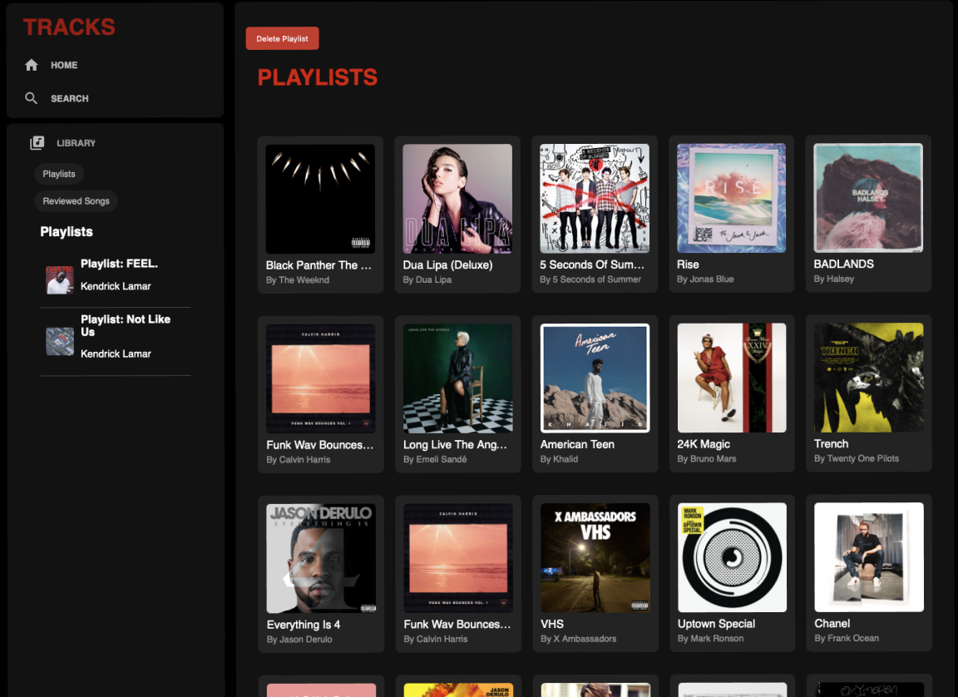Viewport: 958px width, 697px height.
Task: Click 'Kendrick Lamar' under Playlist: Not Like Us
Action: 116,353
